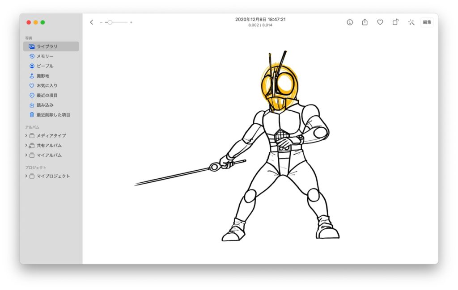Enter full screen with green button
The width and height of the screenshot is (458, 290).
click(x=42, y=22)
